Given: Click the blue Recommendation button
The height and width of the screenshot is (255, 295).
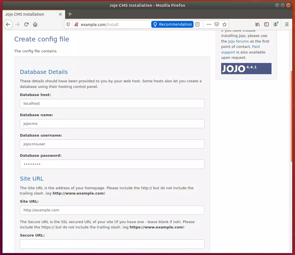Looking at the screenshot, I should pos(172,24).
